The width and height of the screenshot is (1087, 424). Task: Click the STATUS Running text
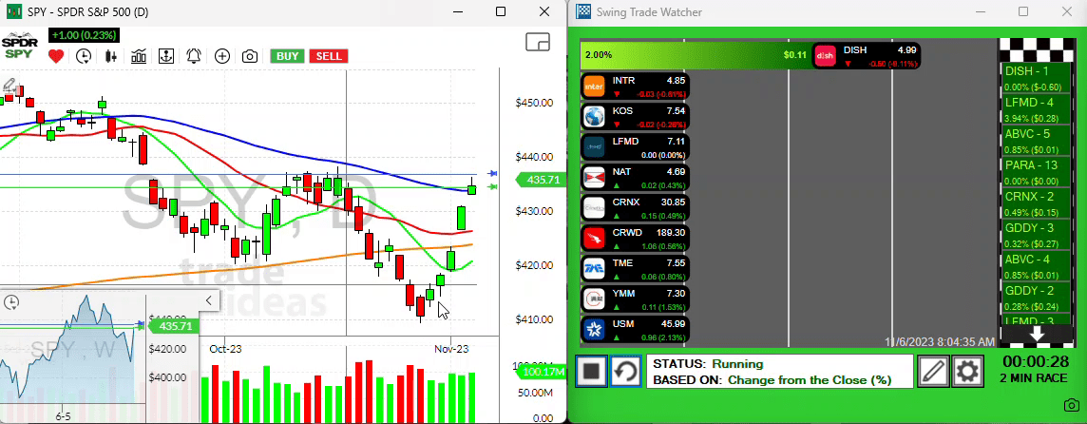click(x=708, y=363)
